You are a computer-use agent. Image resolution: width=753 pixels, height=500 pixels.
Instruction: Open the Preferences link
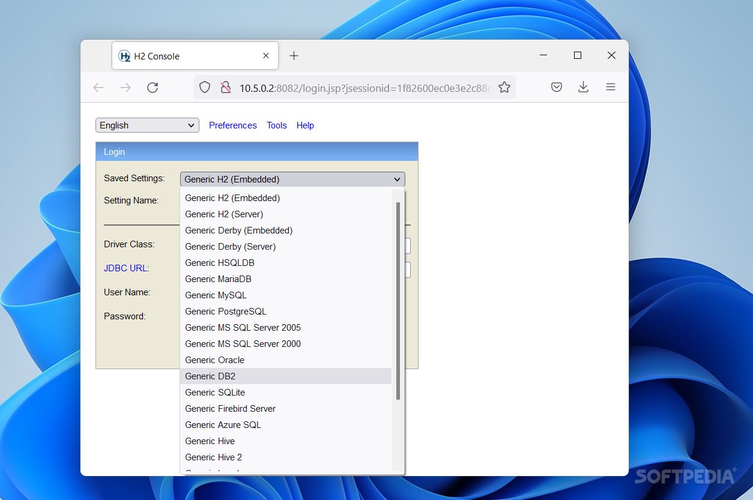coord(233,125)
